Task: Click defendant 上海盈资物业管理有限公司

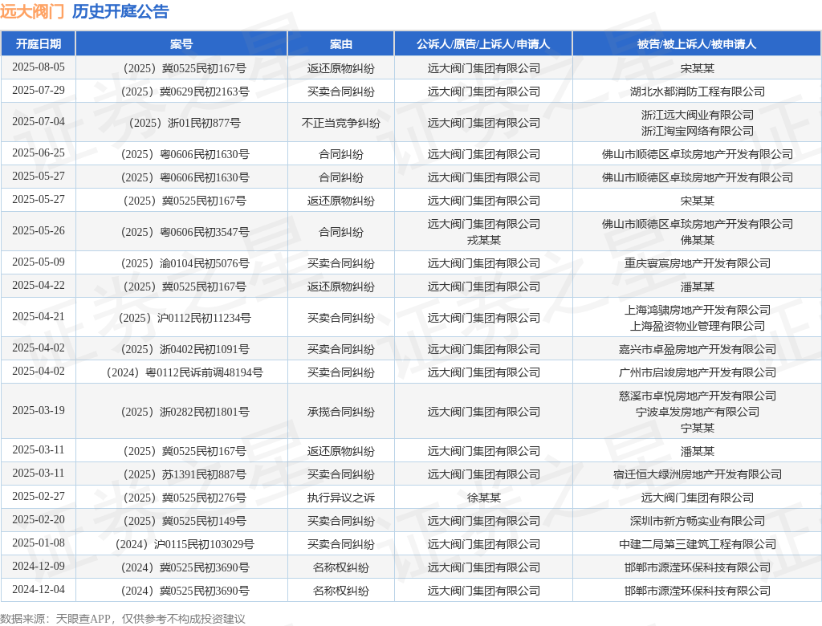Action: (x=698, y=326)
